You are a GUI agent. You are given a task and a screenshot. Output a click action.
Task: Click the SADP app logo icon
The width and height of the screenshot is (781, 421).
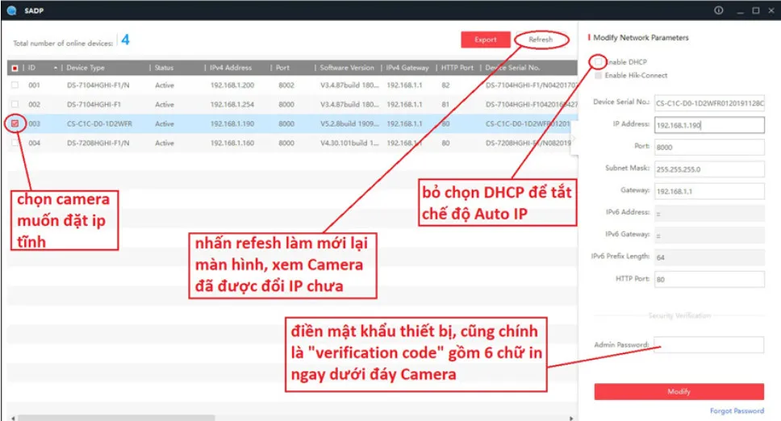(12, 10)
